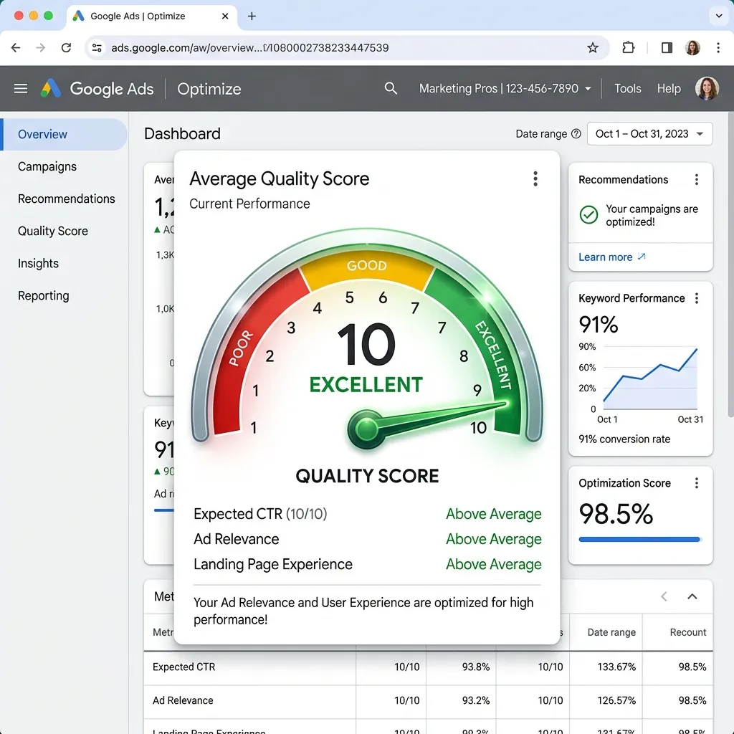Click the 93.2% table cell
The width and height of the screenshot is (734, 734).
476,701
